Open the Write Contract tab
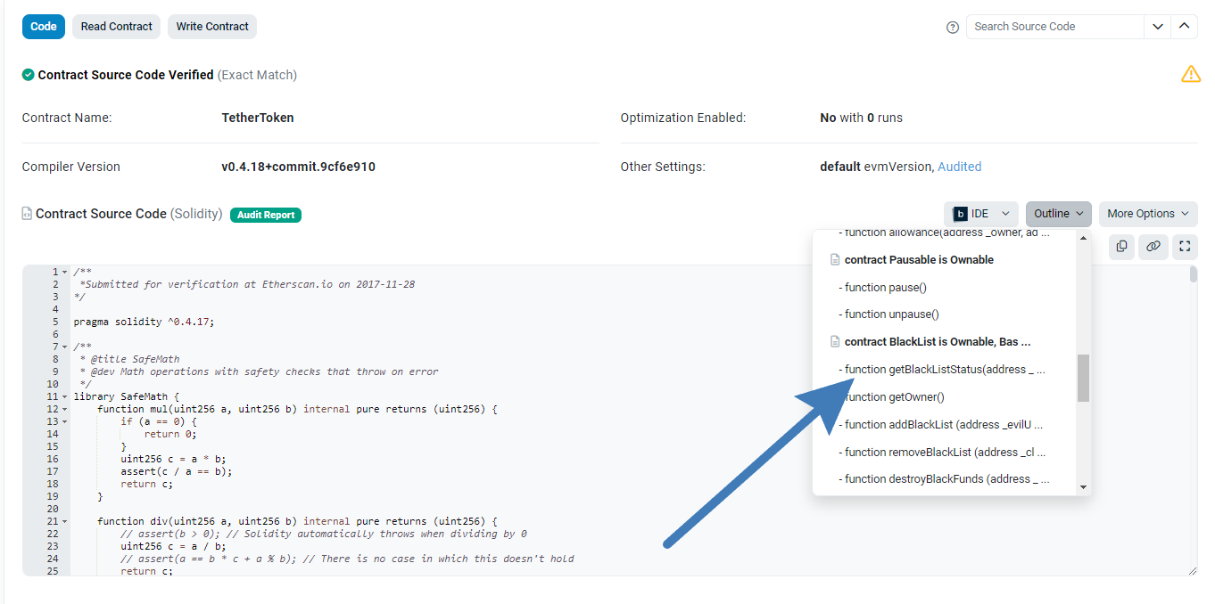1215x604 pixels. (212, 27)
